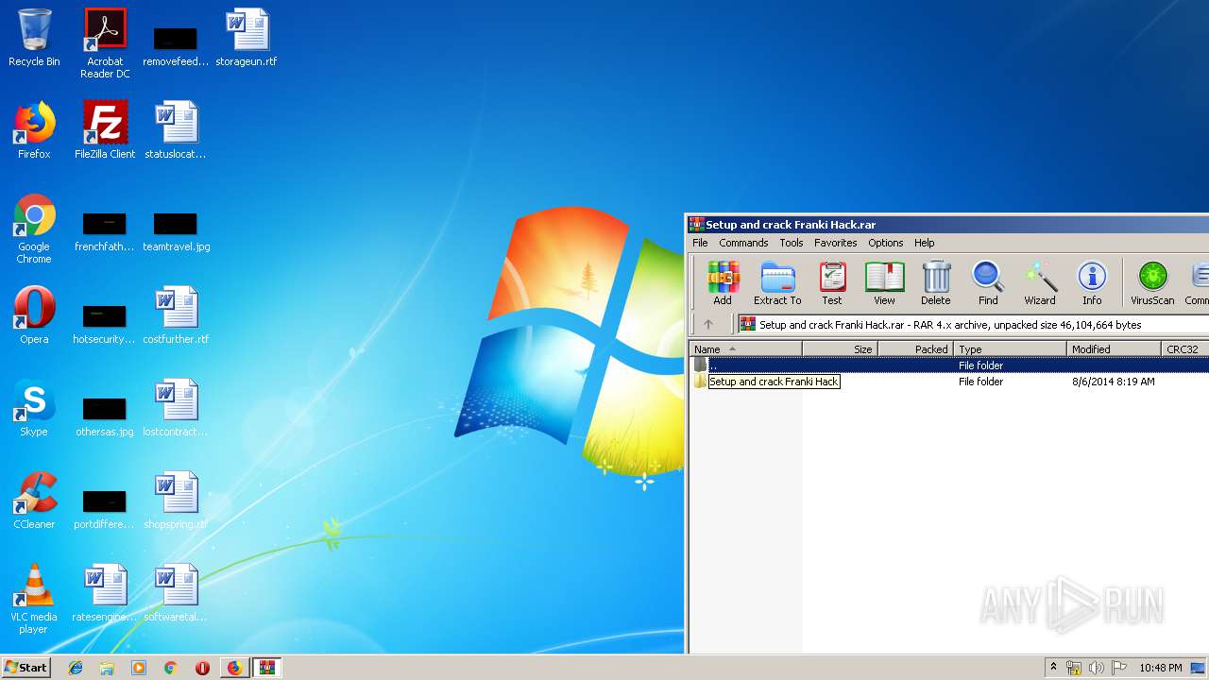Select the Acrobat Reader DC shortcut

coord(105,43)
